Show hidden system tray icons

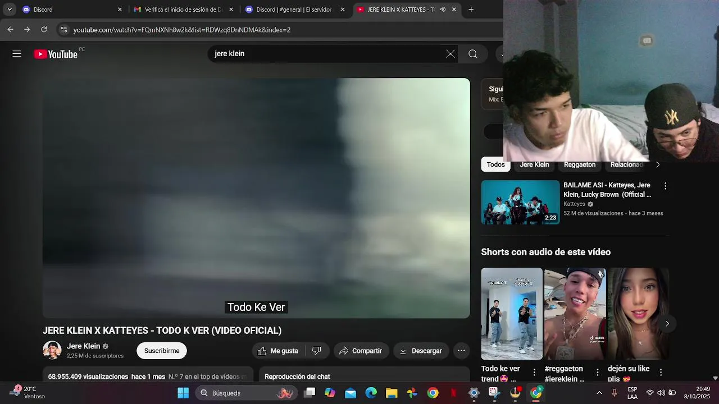pos(599,393)
